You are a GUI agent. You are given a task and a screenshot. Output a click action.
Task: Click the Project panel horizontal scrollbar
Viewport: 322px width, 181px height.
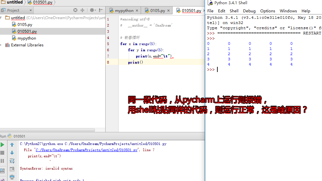[x=47, y=130]
